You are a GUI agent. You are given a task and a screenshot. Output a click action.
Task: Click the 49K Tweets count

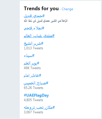tap(32, 68)
